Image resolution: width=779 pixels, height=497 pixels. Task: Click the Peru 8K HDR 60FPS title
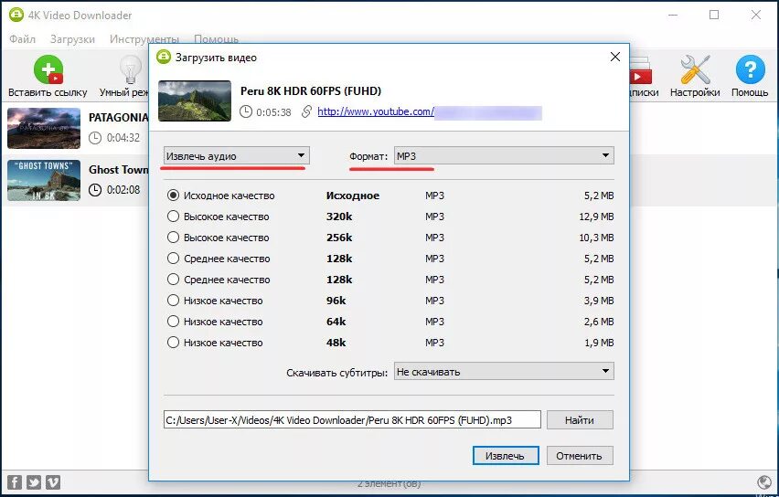tap(311, 90)
